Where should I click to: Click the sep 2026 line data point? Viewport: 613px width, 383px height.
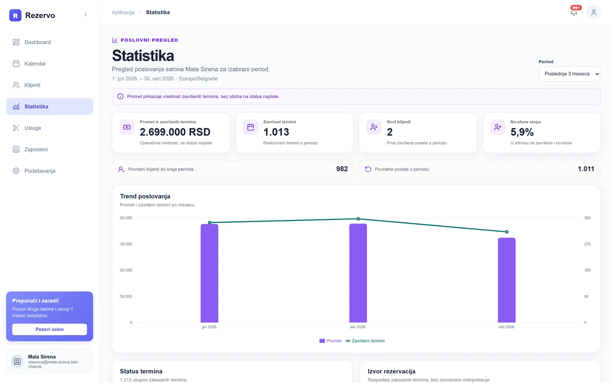coord(507,232)
